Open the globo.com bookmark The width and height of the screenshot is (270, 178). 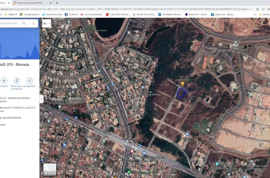coord(223,15)
